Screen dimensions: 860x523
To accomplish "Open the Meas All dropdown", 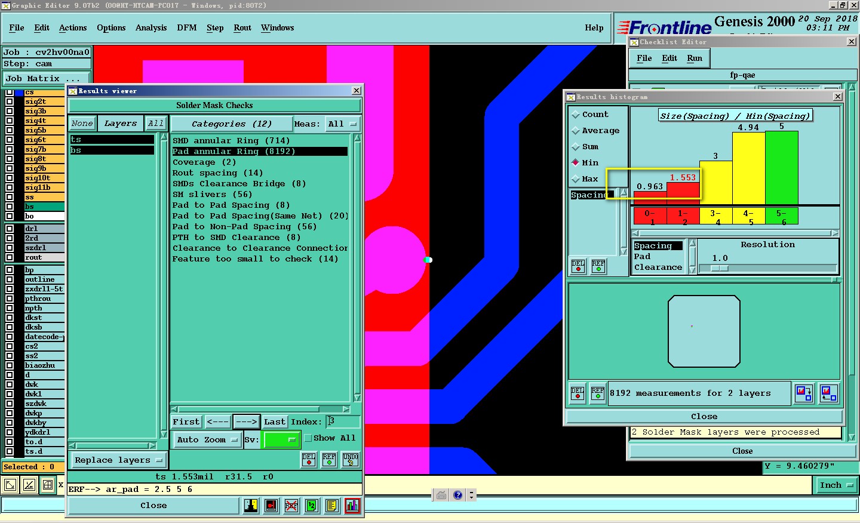I will (342, 124).
